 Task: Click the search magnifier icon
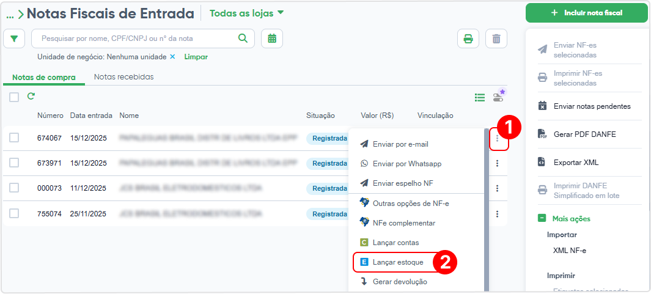click(x=243, y=39)
